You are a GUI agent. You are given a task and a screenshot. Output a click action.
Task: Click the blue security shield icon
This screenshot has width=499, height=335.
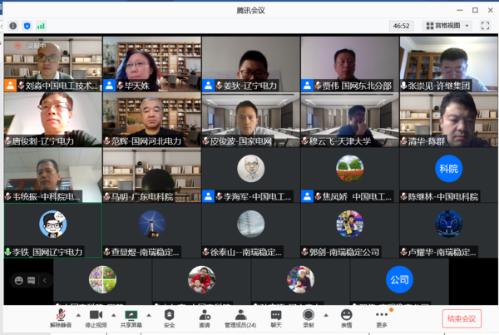[x=27, y=26]
